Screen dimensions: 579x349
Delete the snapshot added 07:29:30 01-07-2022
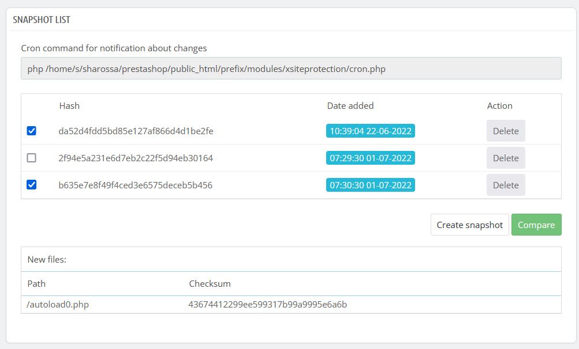tap(506, 158)
